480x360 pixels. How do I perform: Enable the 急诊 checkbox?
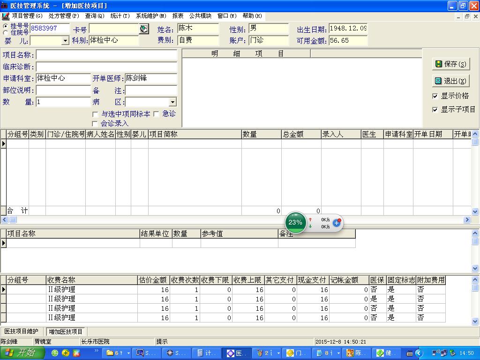click(x=157, y=114)
